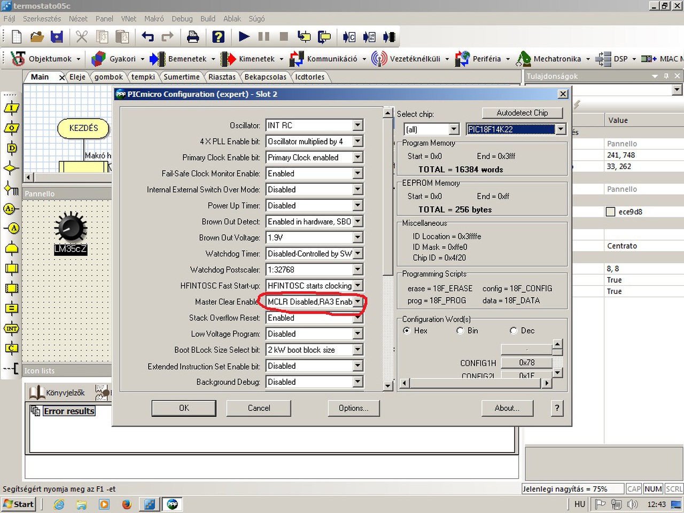Viewport: 684px width, 513px height.
Task: Select the Loop flowchart icon
Action: coord(11,248)
